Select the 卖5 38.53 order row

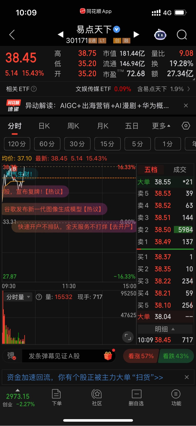click(165, 193)
